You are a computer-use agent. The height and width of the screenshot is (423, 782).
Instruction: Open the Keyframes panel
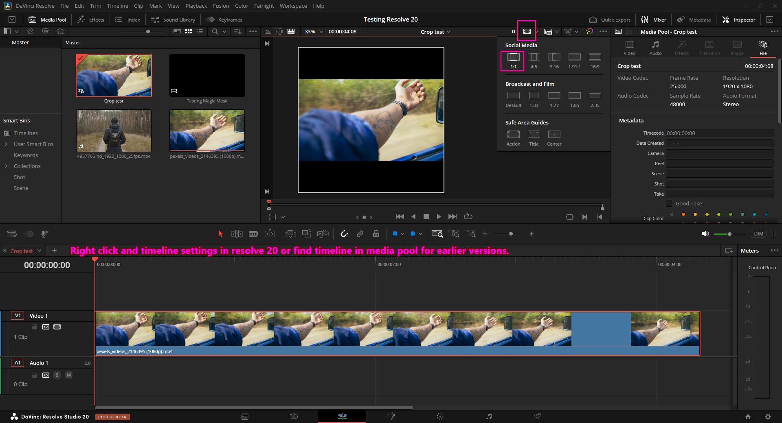click(224, 20)
